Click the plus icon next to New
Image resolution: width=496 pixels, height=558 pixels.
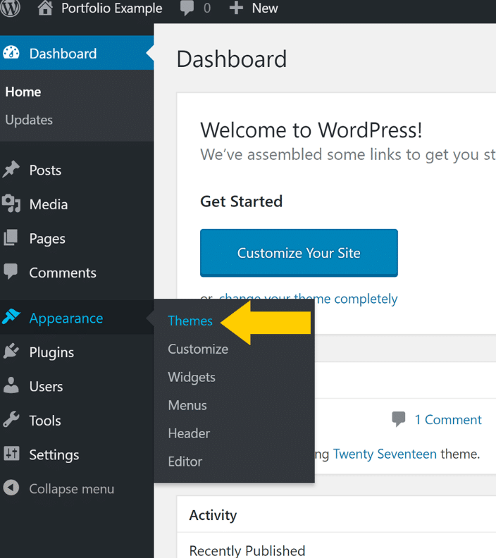(236, 8)
